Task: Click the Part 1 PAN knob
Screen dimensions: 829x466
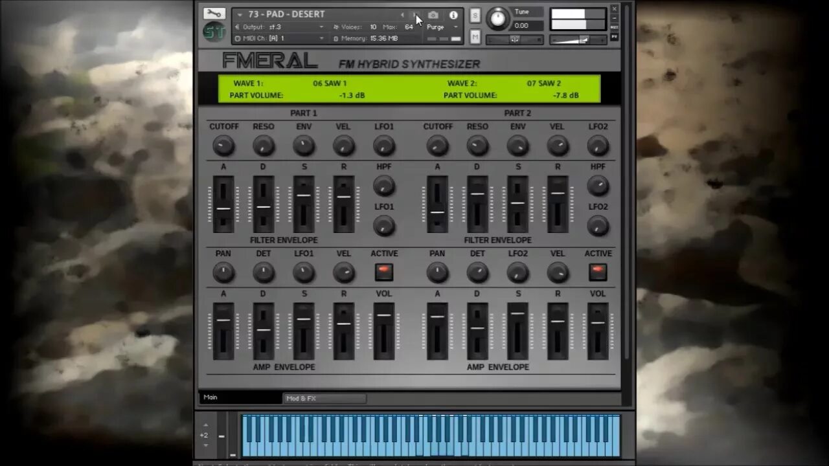Action: click(223, 272)
